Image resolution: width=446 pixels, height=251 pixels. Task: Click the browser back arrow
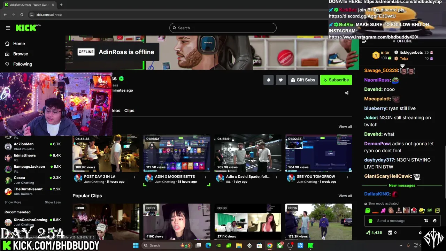[5, 15]
